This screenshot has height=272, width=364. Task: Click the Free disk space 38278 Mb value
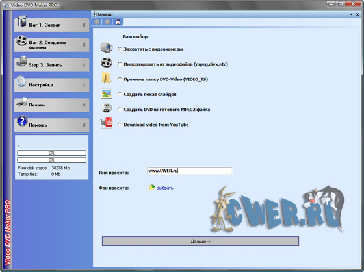click(60, 168)
